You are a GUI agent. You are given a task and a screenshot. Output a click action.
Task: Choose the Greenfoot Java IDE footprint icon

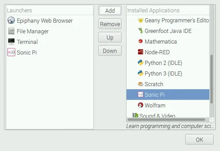pos(141,31)
